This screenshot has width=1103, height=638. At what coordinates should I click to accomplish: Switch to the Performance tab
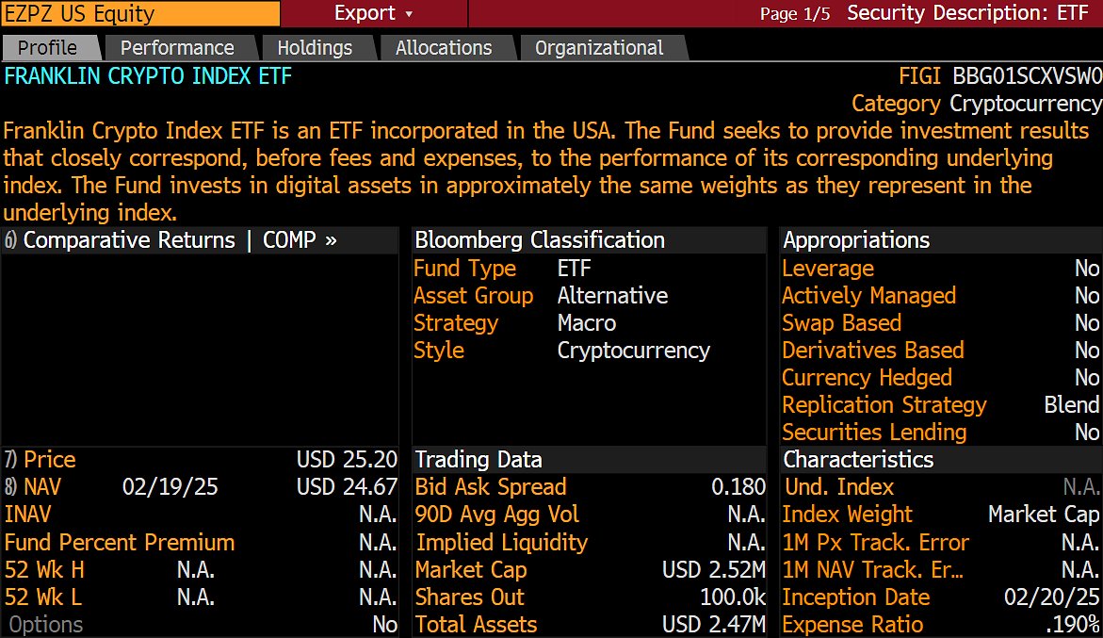[177, 48]
